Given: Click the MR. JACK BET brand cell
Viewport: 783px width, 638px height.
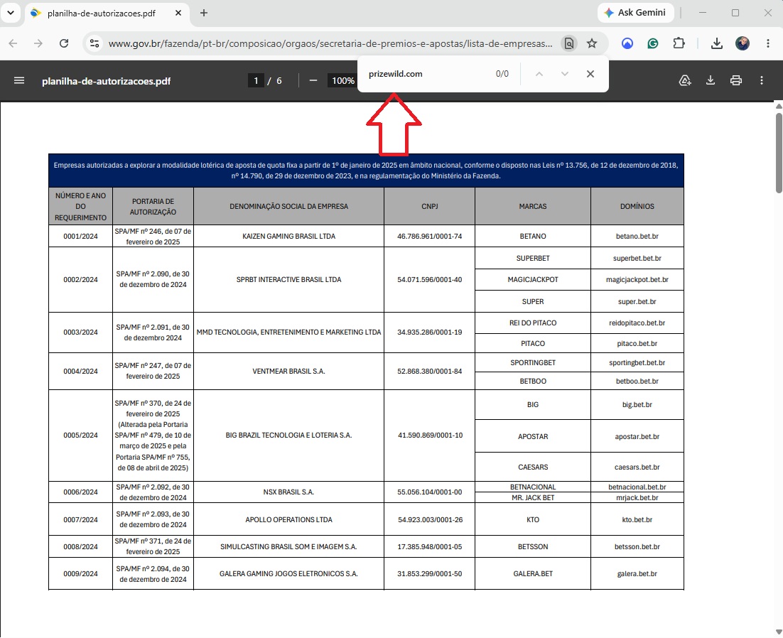Looking at the screenshot, I should pyautogui.click(x=533, y=498).
